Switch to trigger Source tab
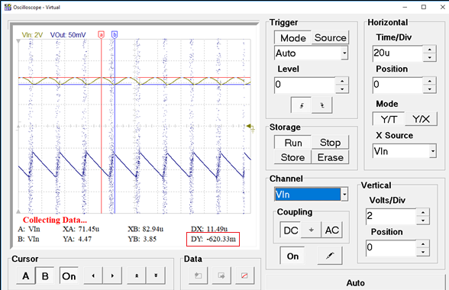 pyautogui.click(x=330, y=38)
